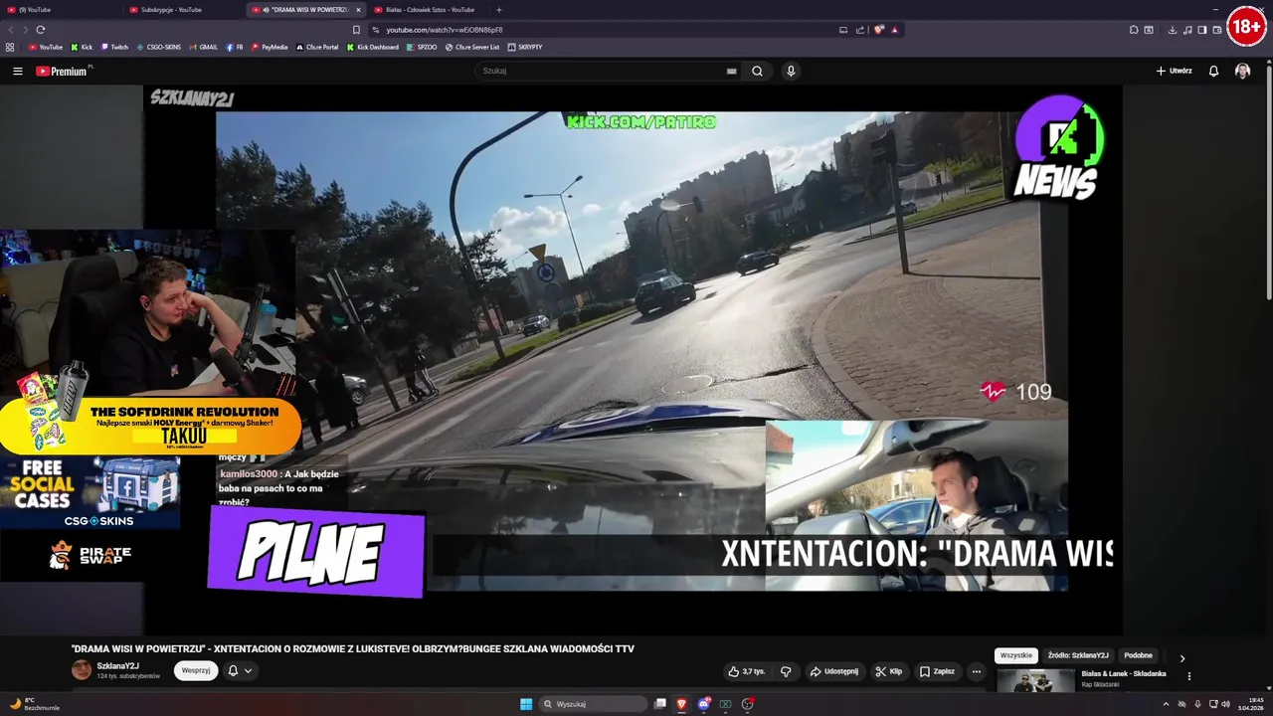Image resolution: width=1273 pixels, height=716 pixels.
Task: Open the bookmarks bar apps grid icon
Action: coord(10,47)
